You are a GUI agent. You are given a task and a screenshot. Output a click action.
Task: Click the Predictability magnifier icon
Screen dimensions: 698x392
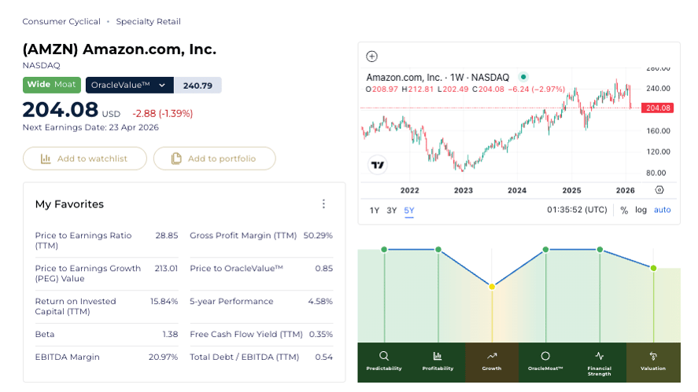[x=384, y=356]
